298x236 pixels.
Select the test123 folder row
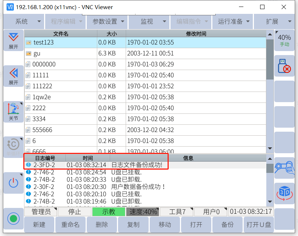145,42
